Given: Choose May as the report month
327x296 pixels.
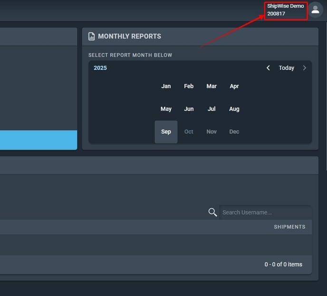Looking at the screenshot, I should pos(166,109).
